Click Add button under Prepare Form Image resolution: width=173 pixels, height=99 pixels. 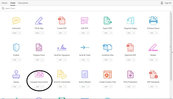click(x=38, y=60)
